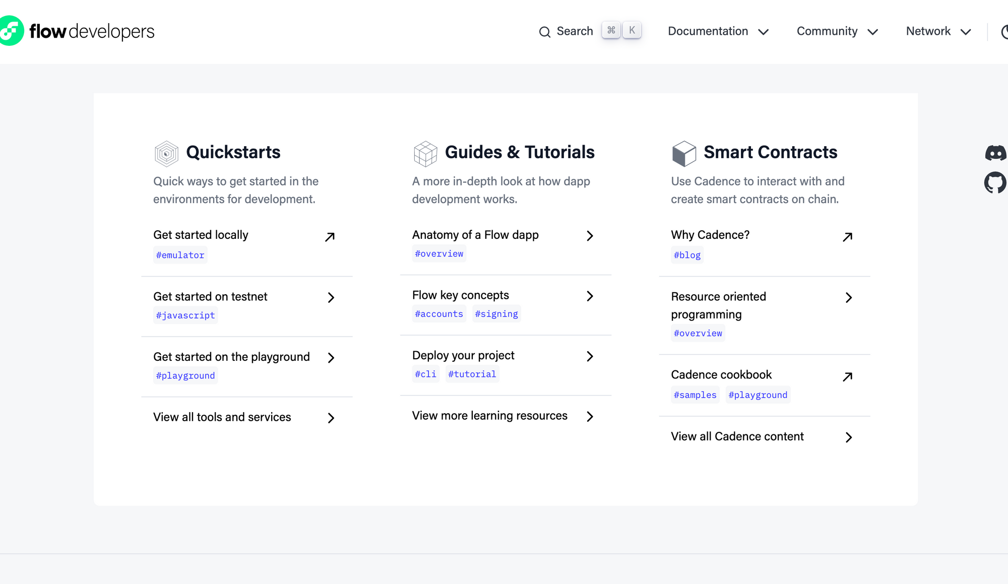Click external arrow beside Cadence cookbook
Screen dimensions: 1008x584
[x=848, y=376]
